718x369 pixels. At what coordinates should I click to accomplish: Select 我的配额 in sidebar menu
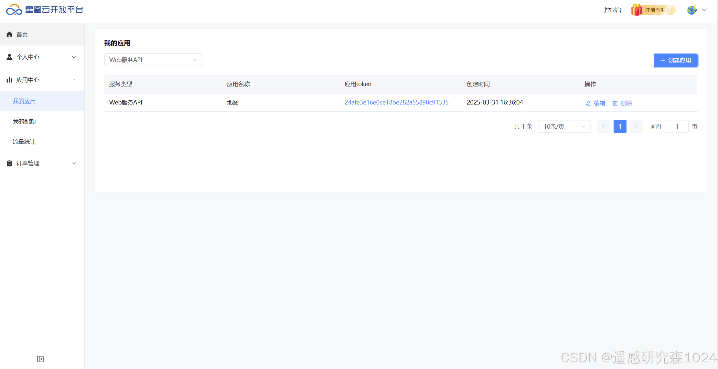pos(24,122)
